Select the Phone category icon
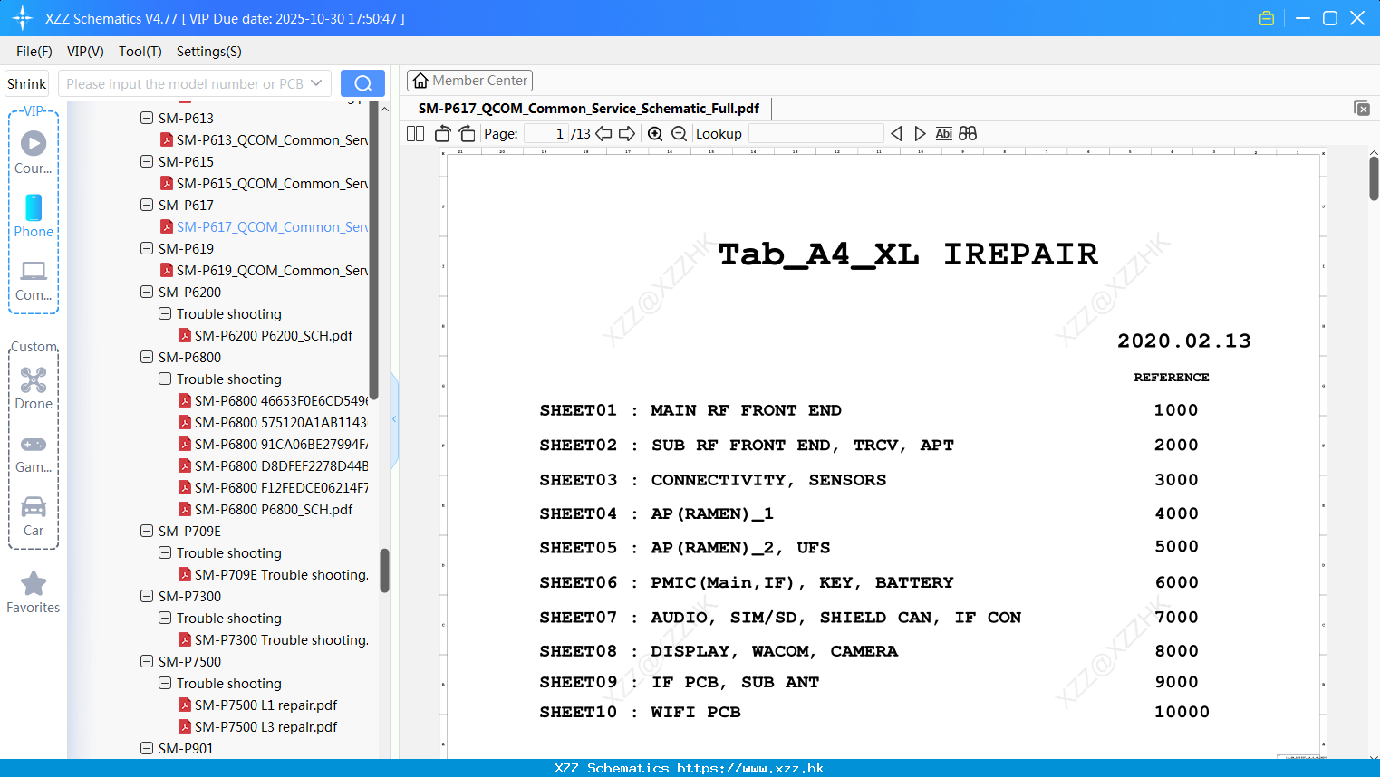Image resolution: width=1380 pixels, height=777 pixels. [34, 216]
